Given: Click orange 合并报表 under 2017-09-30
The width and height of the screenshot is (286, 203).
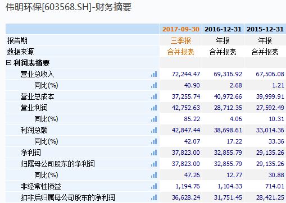Looking at the screenshot, I should point(181,52).
